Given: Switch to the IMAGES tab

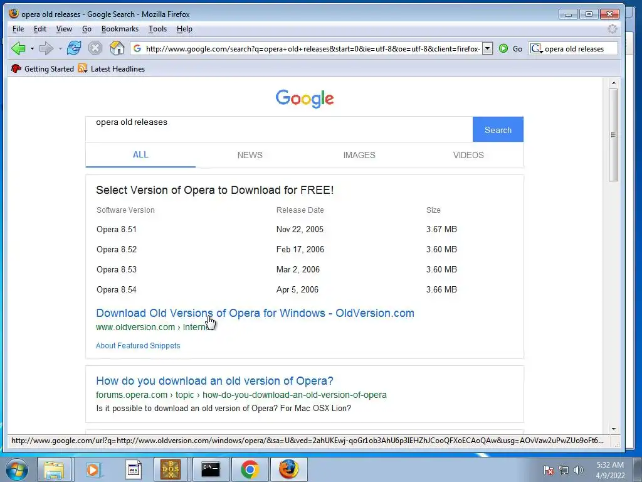Looking at the screenshot, I should click(x=359, y=155).
